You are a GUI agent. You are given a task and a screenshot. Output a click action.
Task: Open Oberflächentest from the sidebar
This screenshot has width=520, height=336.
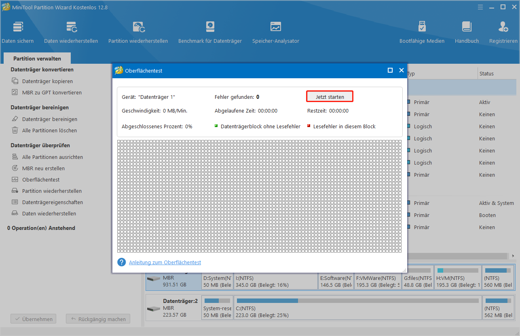click(41, 179)
